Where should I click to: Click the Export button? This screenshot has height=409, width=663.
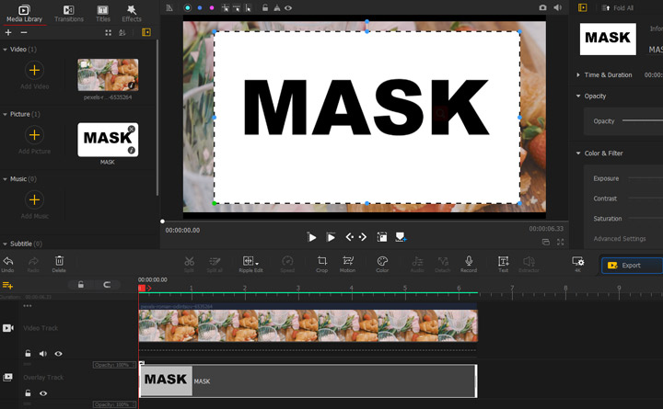pos(632,266)
